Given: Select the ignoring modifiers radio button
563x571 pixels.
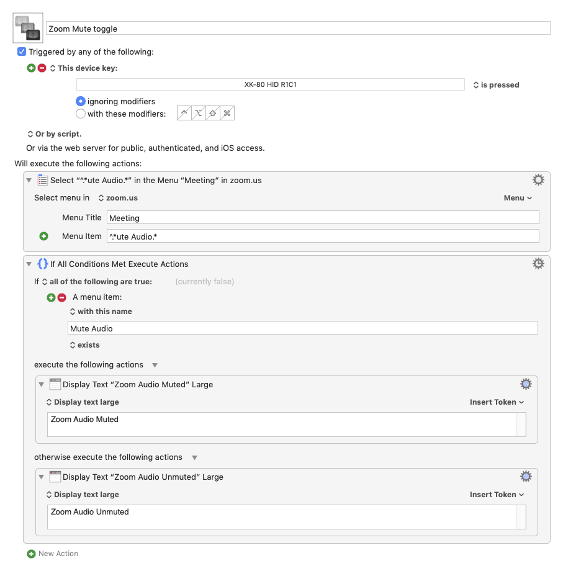Looking at the screenshot, I should tap(81, 101).
